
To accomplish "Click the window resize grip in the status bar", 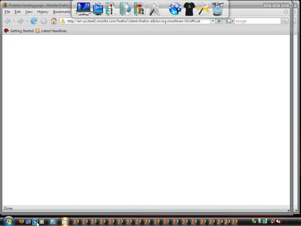I will (x=288, y=210).
